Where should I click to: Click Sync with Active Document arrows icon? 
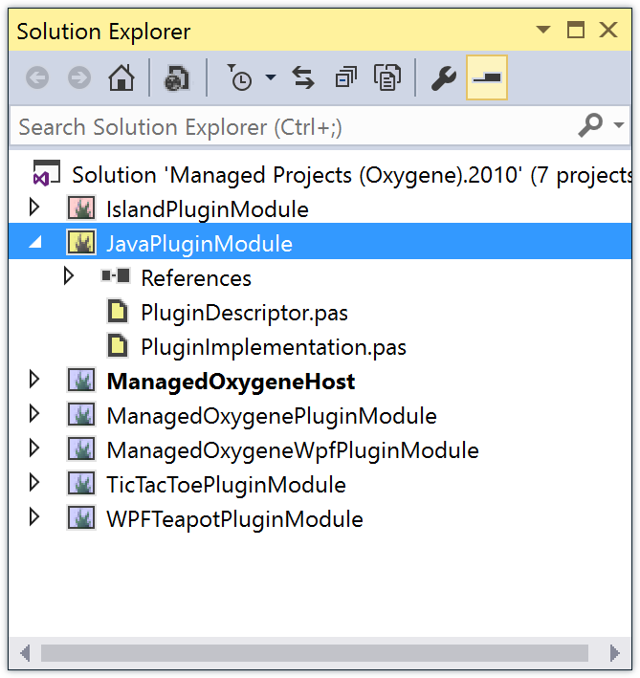coord(303,77)
